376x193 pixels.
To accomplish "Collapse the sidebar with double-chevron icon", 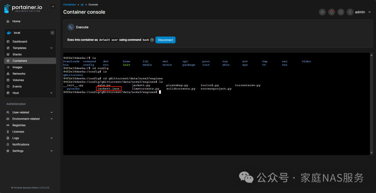I will click(53, 7).
